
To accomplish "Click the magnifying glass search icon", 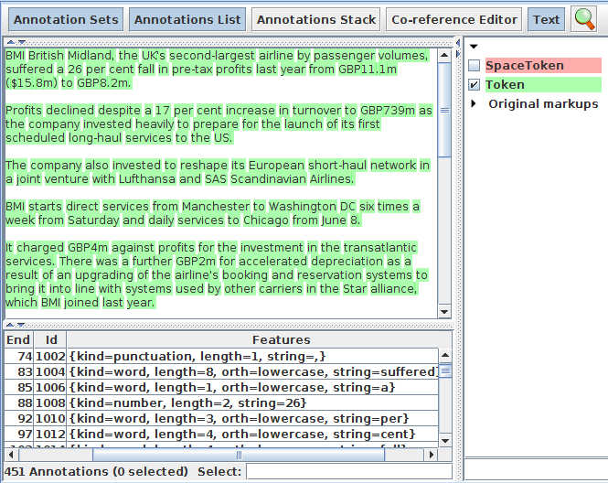I will click(x=583, y=19).
